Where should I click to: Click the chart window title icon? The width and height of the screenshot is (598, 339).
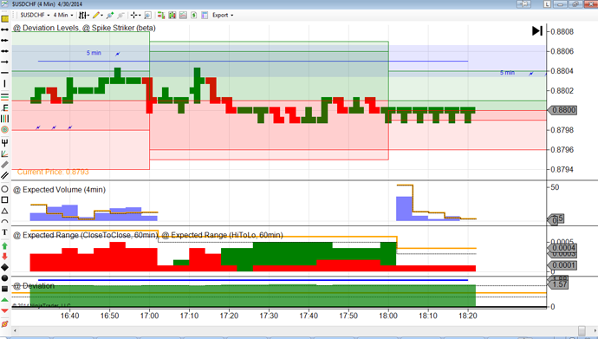[4, 4]
